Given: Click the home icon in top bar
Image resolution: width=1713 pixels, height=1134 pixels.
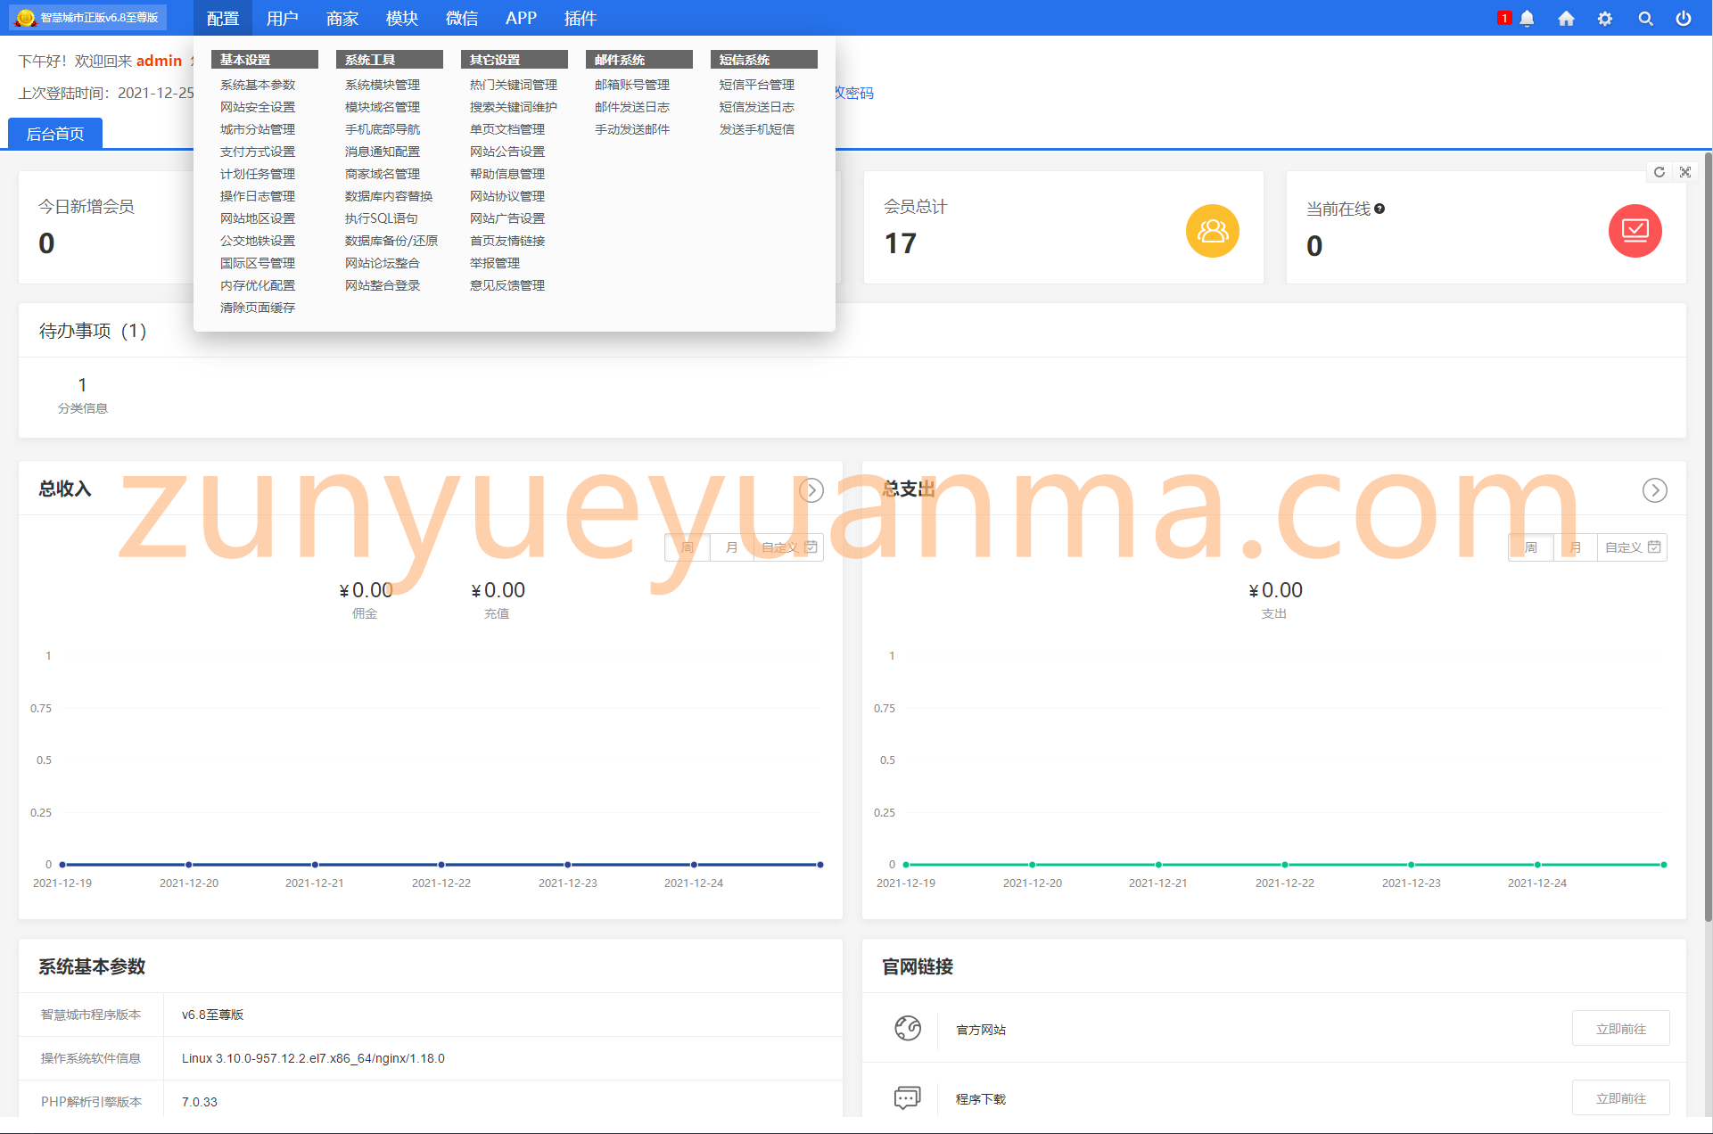Looking at the screenshot, I should [x=1566, y=19].
